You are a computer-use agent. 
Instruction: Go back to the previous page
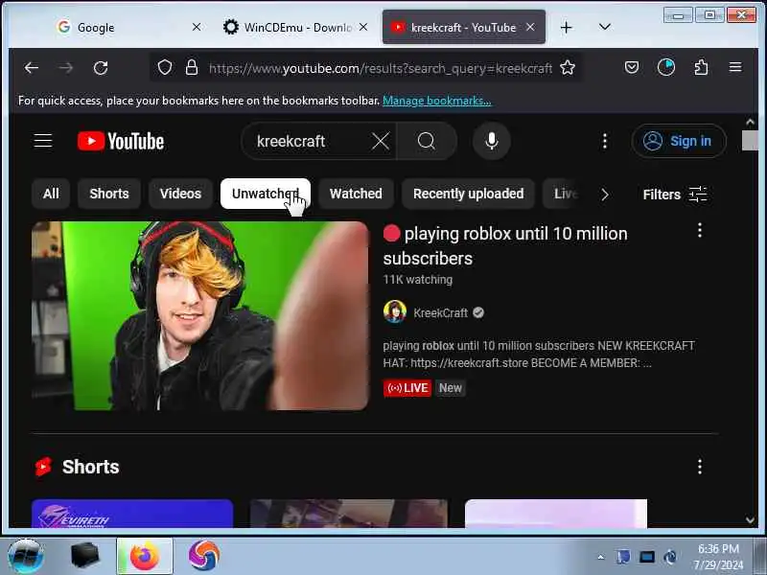32,68
